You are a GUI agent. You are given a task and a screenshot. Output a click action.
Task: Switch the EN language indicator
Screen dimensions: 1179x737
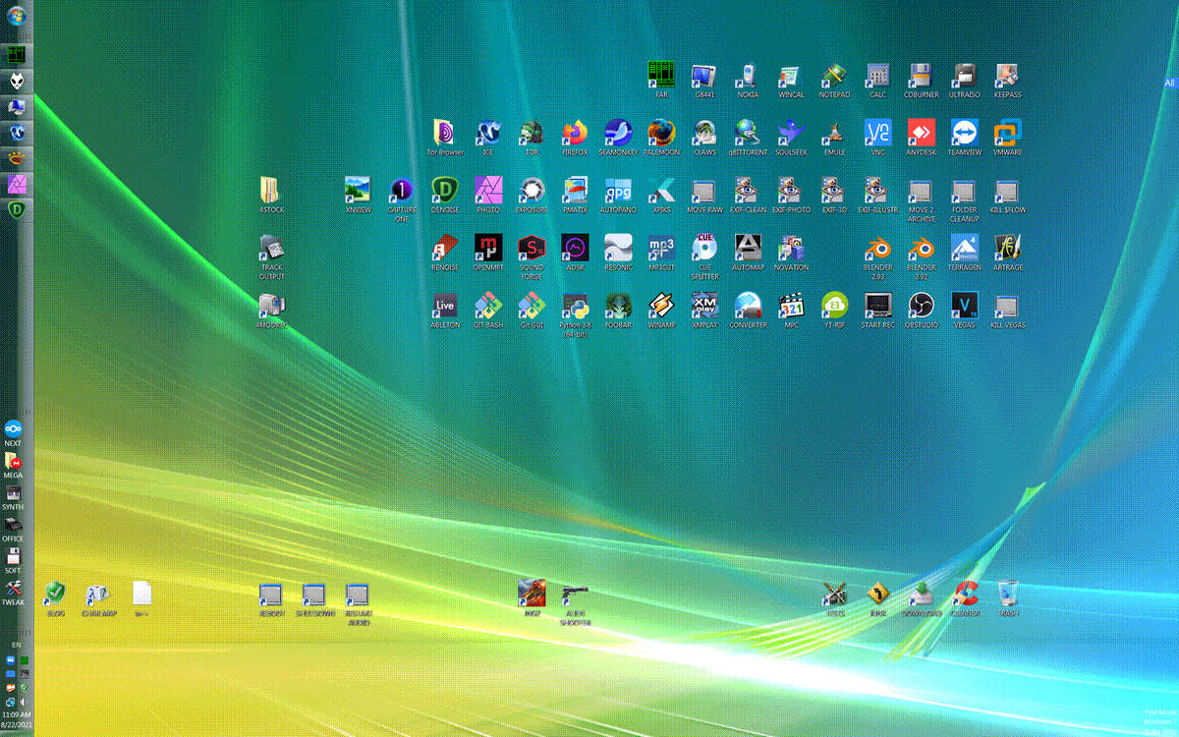(x=15, y=645)
